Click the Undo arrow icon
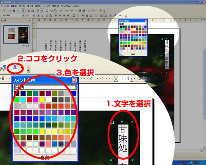The height and width of the screenshot is (165, 206). click(x=66, y=11)
